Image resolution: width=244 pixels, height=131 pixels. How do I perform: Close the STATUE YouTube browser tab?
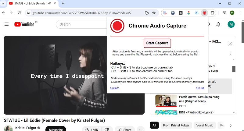tap(55, 3)
